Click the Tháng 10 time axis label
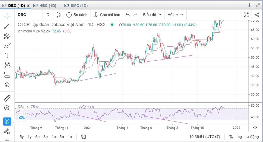This screenshot has height=142, width=263. coord(197,128)
